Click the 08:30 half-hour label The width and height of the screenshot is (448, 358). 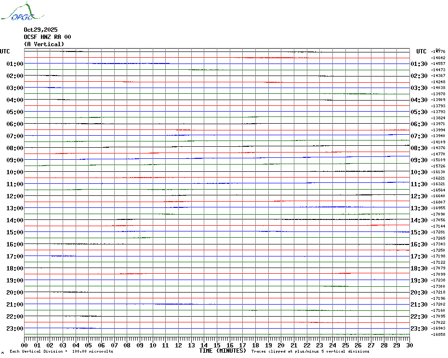point(419,148)
